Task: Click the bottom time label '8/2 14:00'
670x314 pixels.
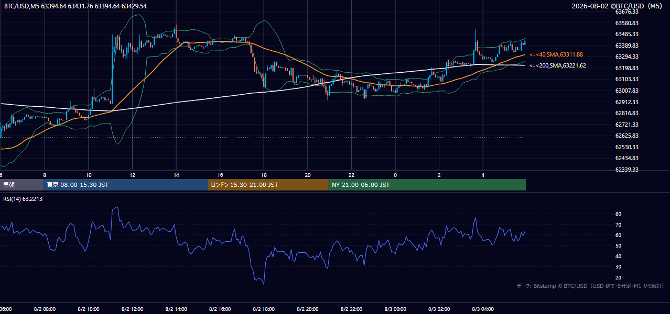Action: (176, 309)
